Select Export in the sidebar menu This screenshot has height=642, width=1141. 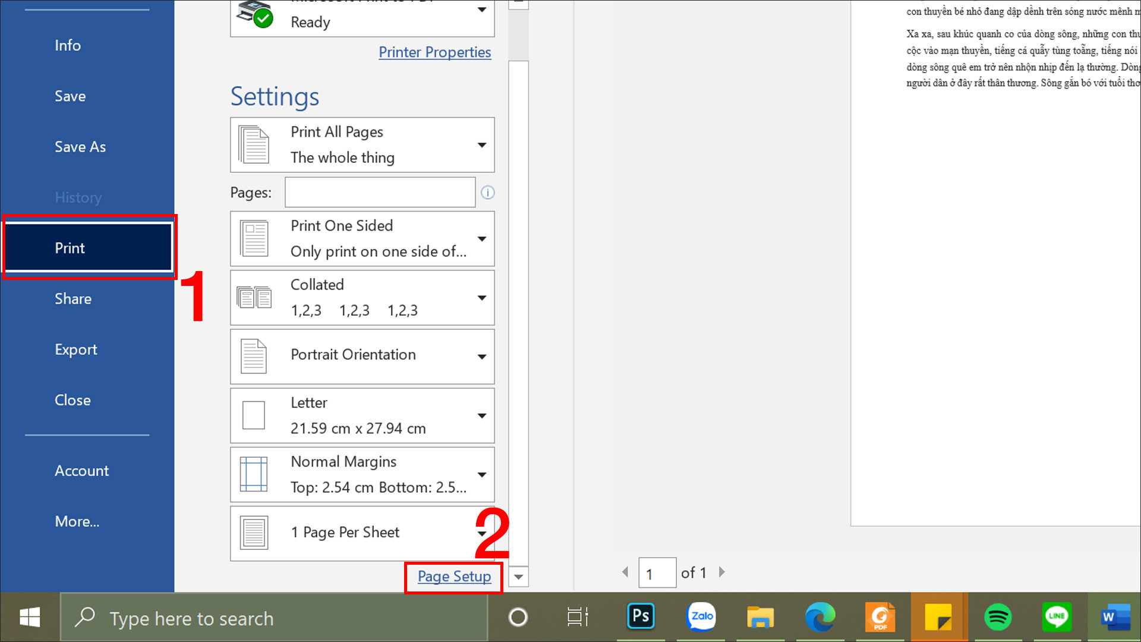76,350
